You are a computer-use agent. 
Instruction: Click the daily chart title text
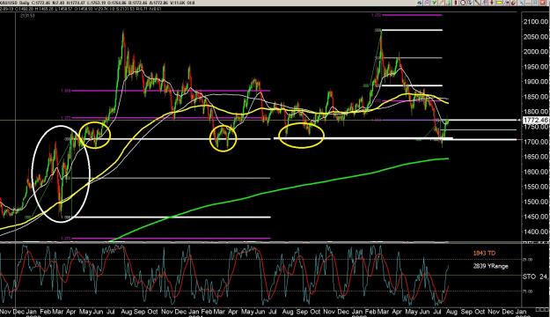click(97, 3)
